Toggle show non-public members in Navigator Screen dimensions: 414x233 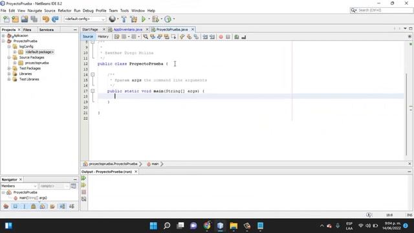[34, 206]
